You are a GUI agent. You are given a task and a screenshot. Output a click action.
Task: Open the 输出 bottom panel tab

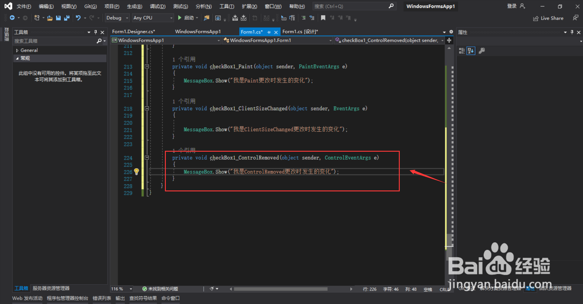120,298
